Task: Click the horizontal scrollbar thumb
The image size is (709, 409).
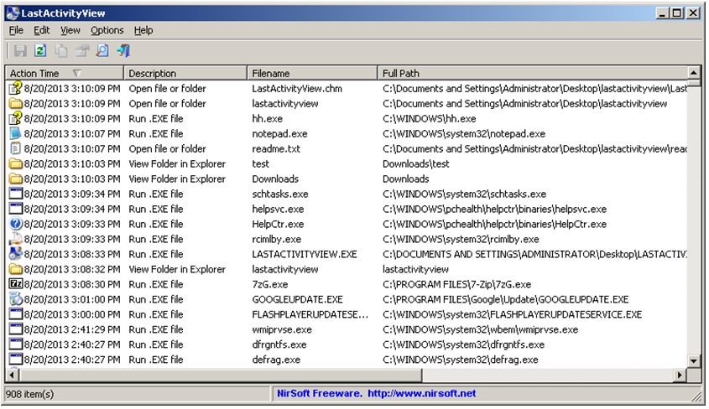Action: [220, 375]
